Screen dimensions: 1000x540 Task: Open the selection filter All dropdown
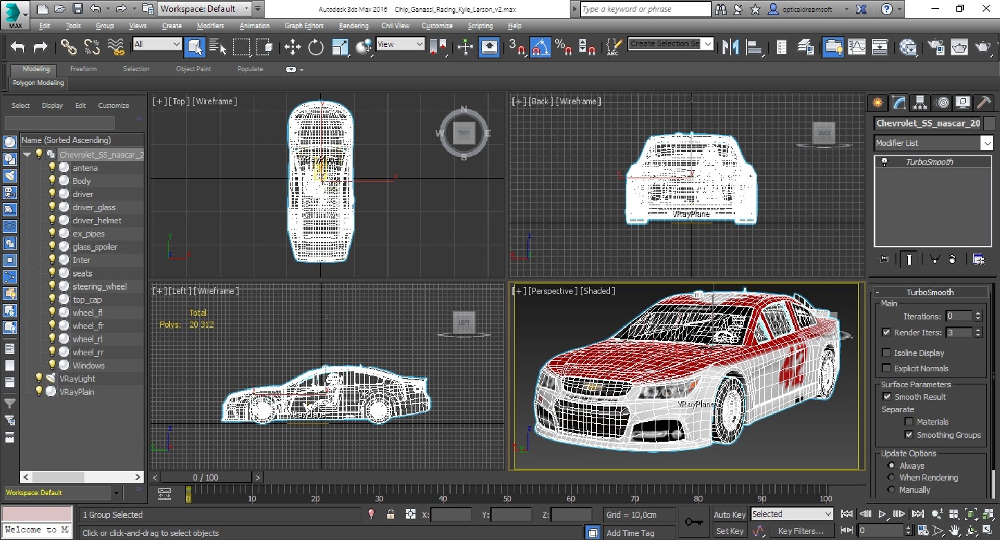pos(157,44)
